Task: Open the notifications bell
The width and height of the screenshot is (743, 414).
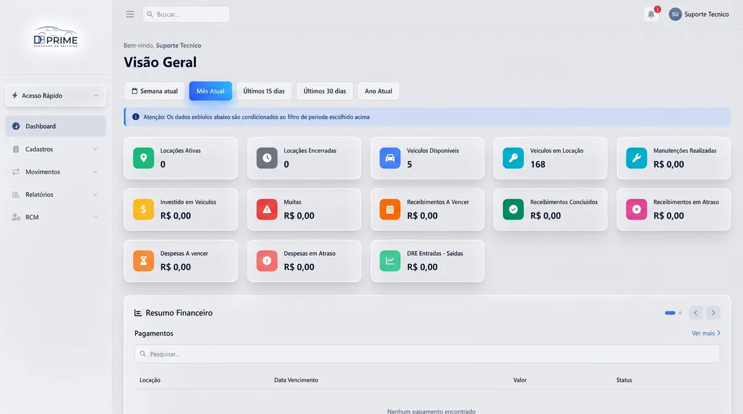Action: click(651, 14)
